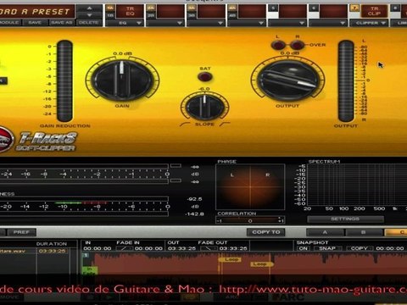Click the fade out curve shape icon
407x305 pixels.
[x=209, y=248]
